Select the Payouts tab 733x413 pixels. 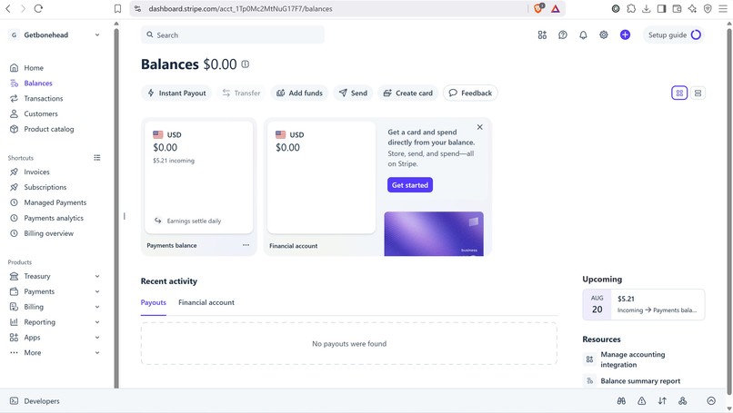click(154, 302)
